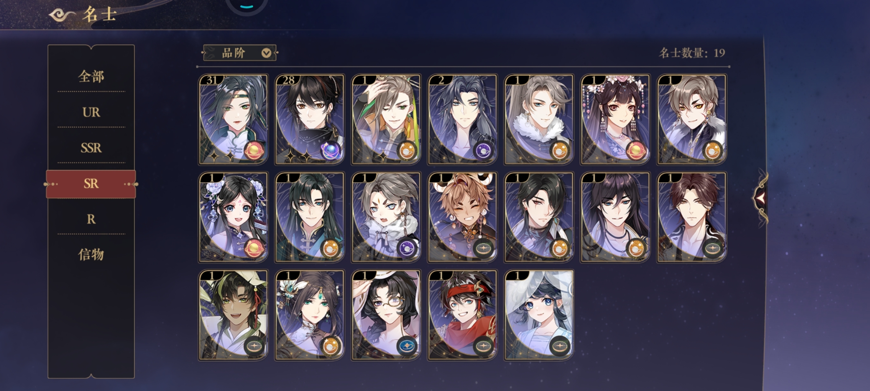Image resolution: width=870 pixels, height=391 pixels.
Task: Click compass icon on red-headband boy card
Action: pos(484,346)
